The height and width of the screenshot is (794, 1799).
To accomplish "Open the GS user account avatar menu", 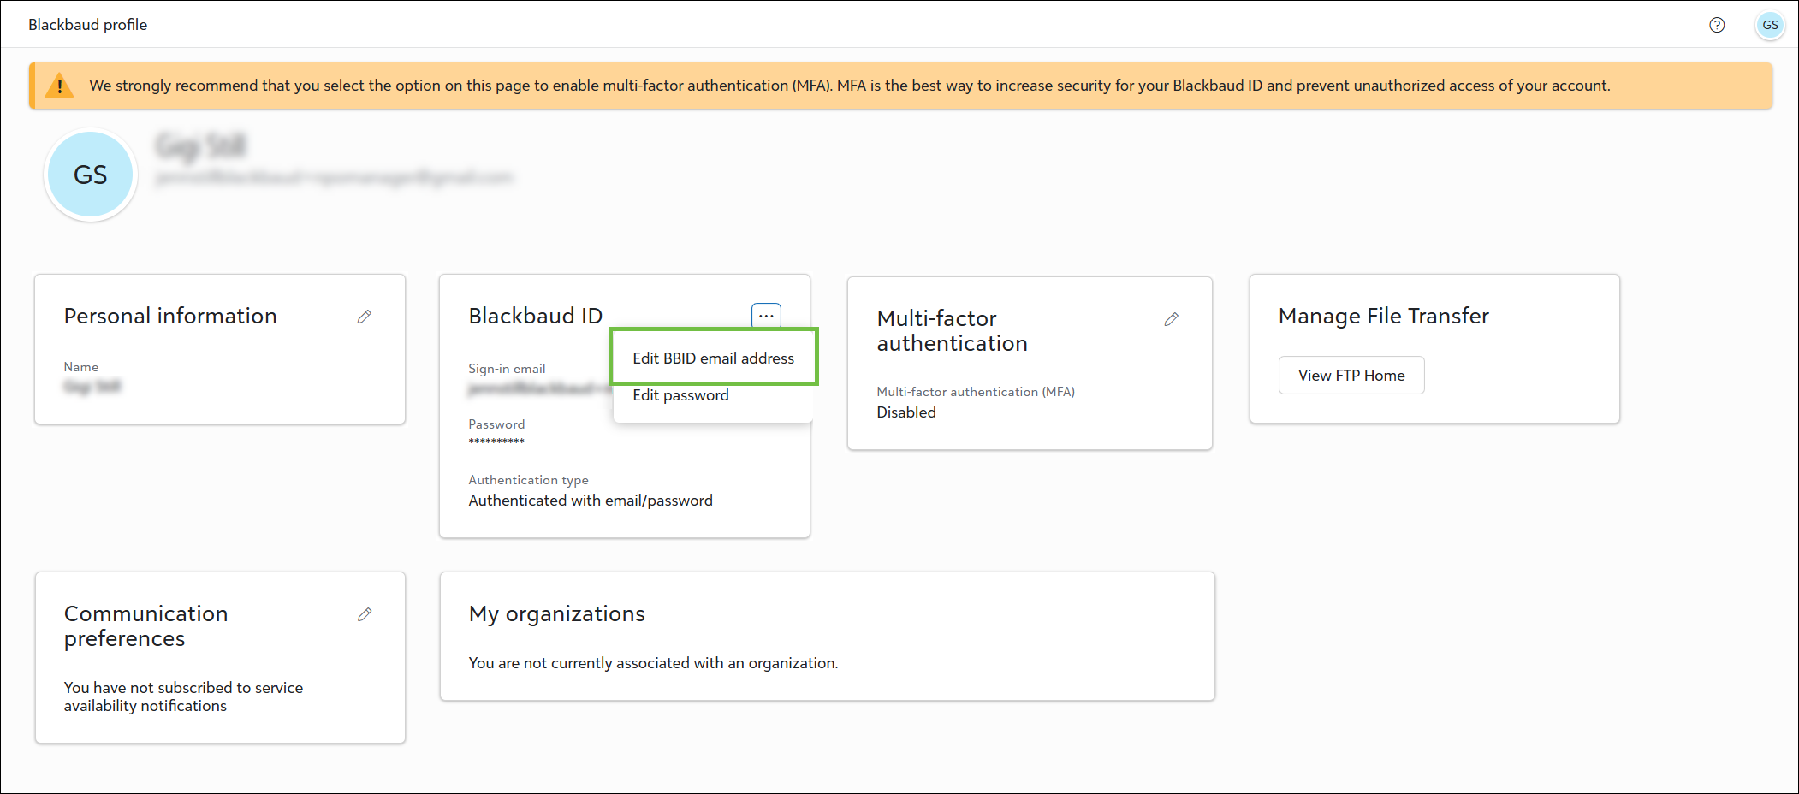I will coord(1770,25).
